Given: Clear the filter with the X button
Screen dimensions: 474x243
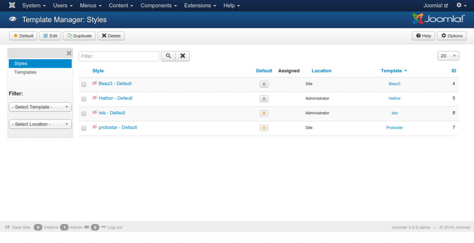Looking at the screenshot, I should click(182, 56).
